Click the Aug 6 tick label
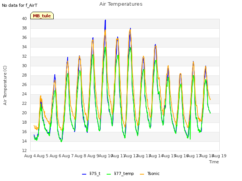The width and height of the screenshot is (242, 181). click(55, 156)
